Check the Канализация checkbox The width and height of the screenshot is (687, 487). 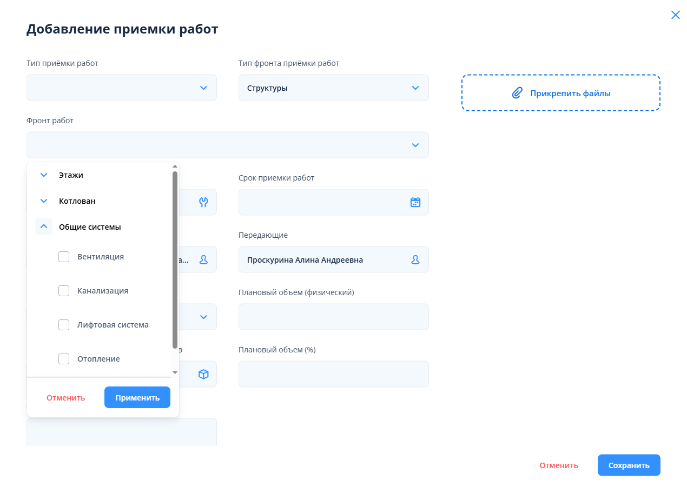[64, 291]
